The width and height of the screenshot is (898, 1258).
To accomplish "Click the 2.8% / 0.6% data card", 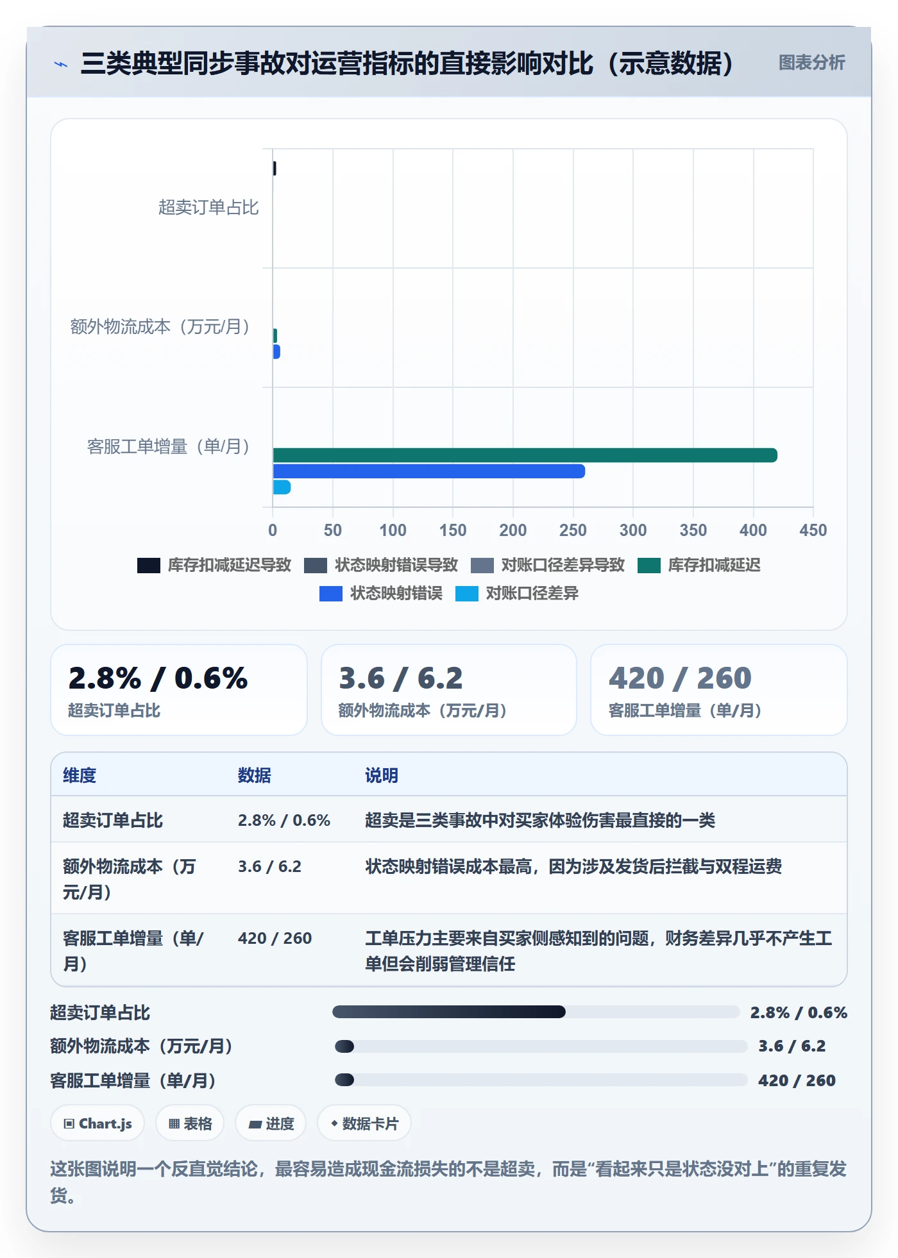I will (x=179, y=691).
